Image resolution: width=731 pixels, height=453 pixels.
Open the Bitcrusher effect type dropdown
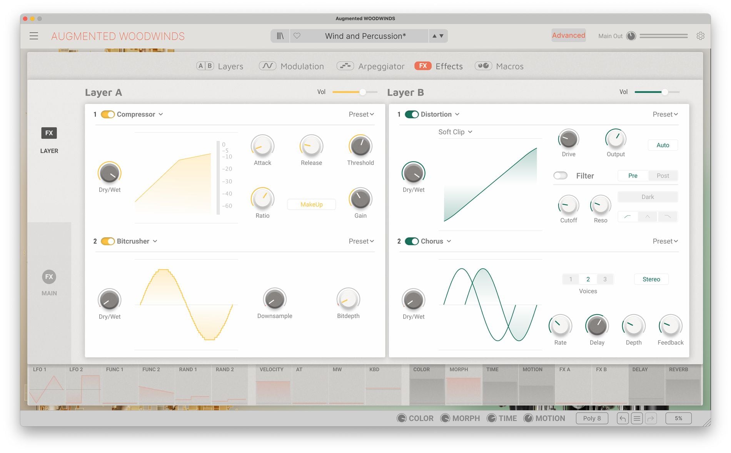point(137,241)
